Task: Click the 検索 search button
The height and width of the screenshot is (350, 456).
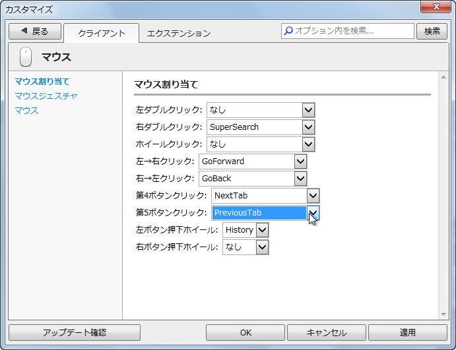Action: pyautogui.click(x=432, y=31)
